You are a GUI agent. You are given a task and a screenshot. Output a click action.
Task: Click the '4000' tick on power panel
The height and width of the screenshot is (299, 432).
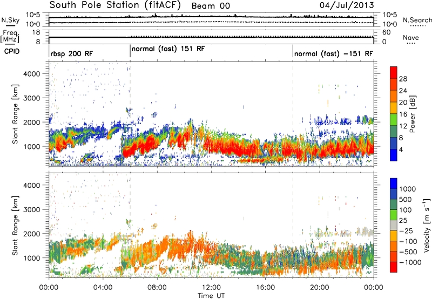tap(31, 74)
